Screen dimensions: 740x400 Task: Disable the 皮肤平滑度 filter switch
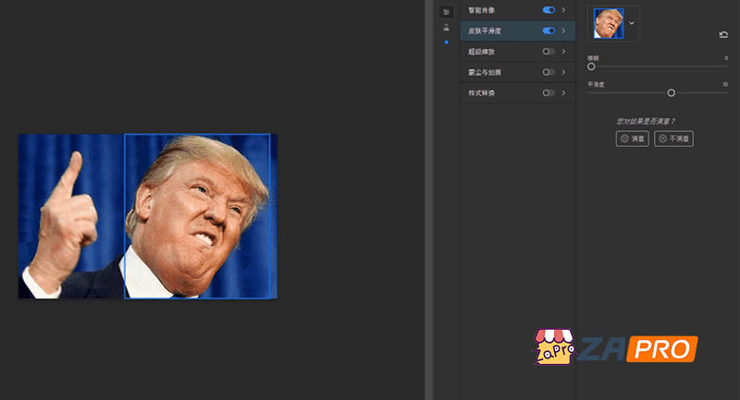549,30
